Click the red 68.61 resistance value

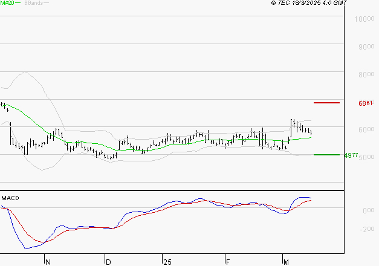pos(366,103)
